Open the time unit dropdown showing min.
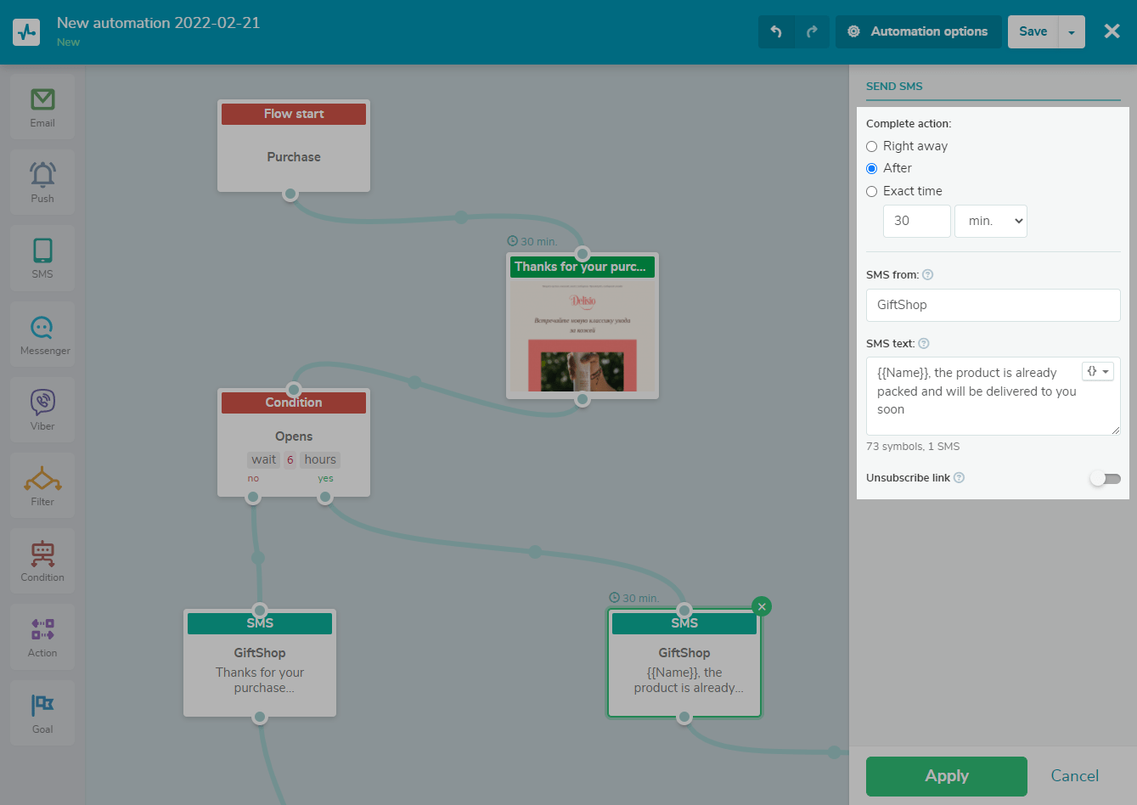This screenshot has height=805, width=1137. (990, 221)
